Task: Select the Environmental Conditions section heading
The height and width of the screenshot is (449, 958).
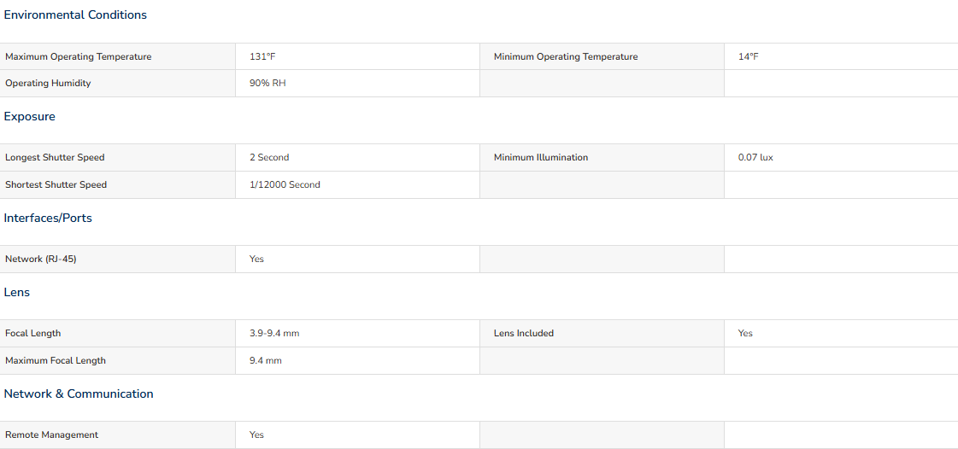Action: [75, 15]
